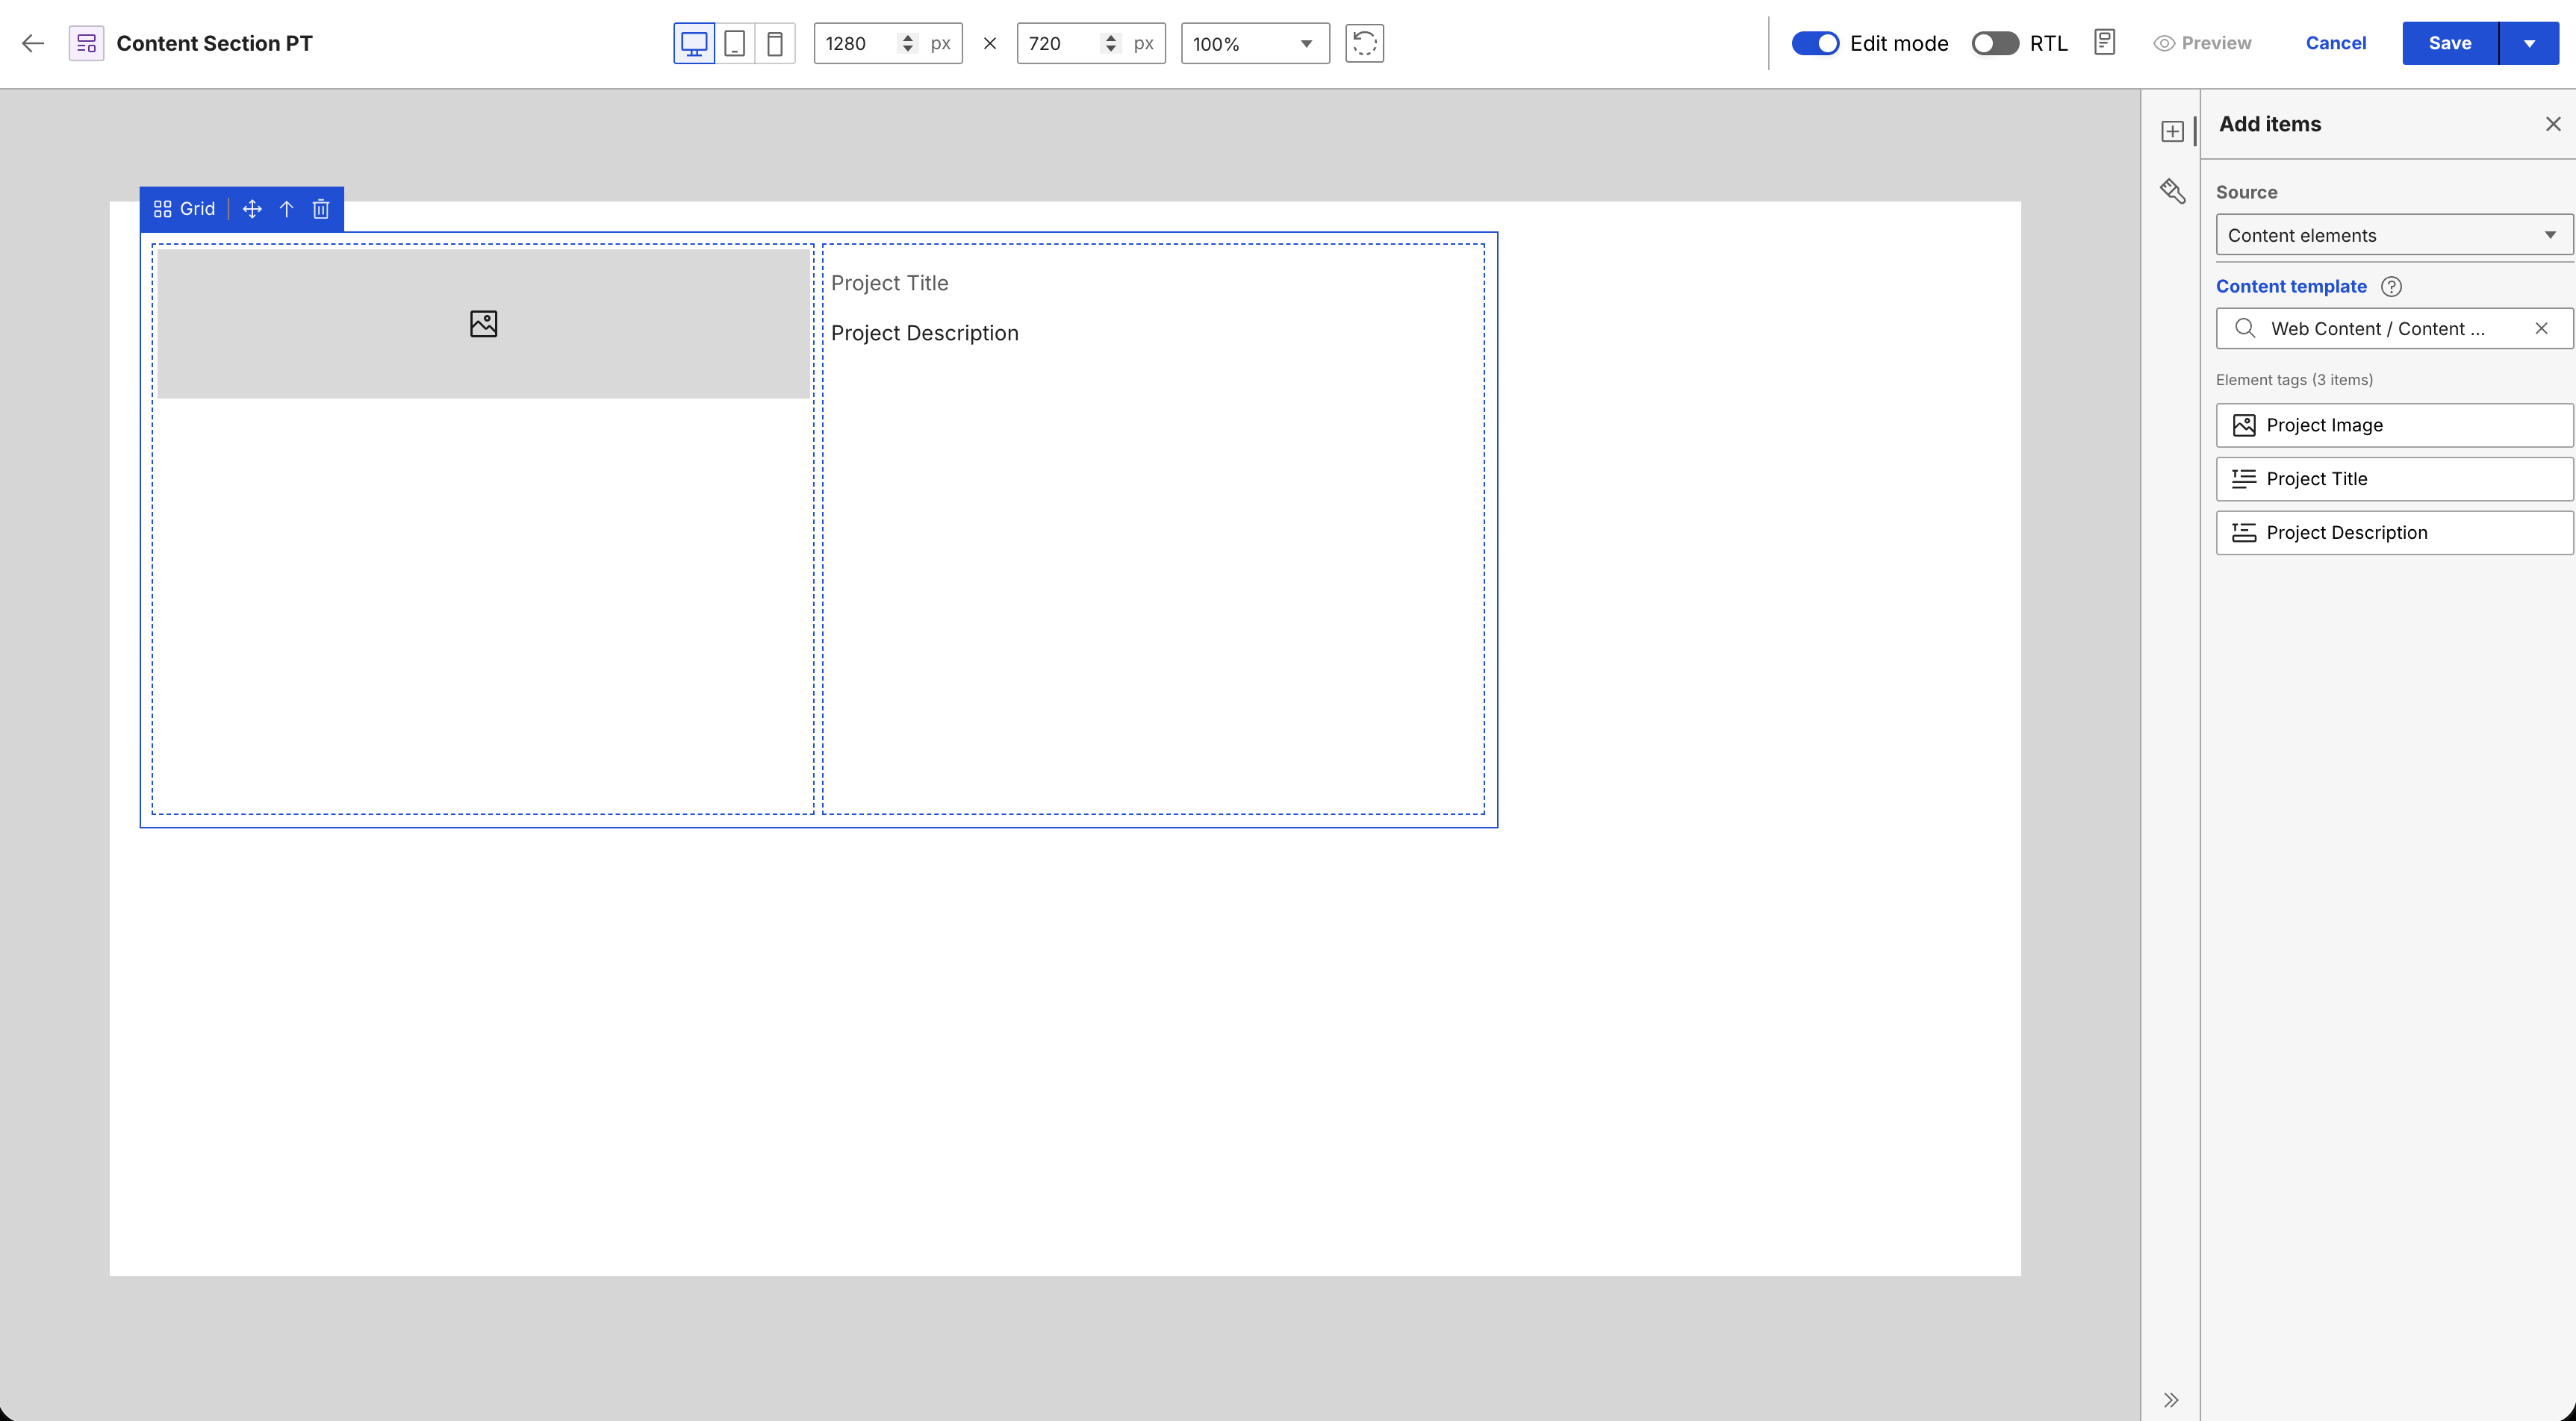
Task: Open the Add items panel tab icon
Action: coord(2172,132)
